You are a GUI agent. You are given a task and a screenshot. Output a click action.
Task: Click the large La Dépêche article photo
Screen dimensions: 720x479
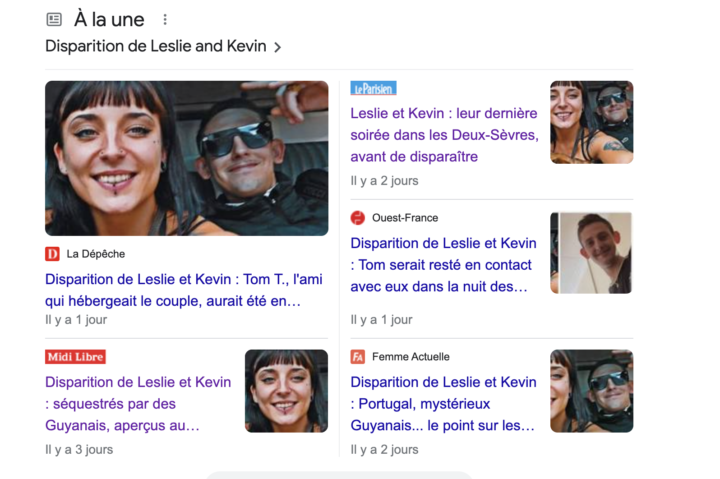[187, 158]
